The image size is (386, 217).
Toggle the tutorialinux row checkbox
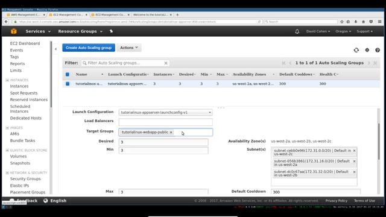[68, 84]
